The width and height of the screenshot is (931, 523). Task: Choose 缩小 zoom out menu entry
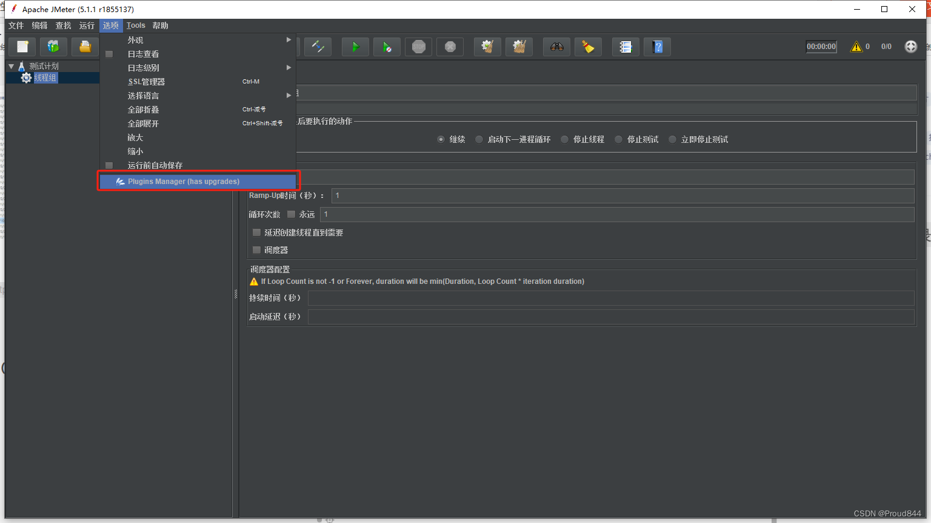pos(198,151)
